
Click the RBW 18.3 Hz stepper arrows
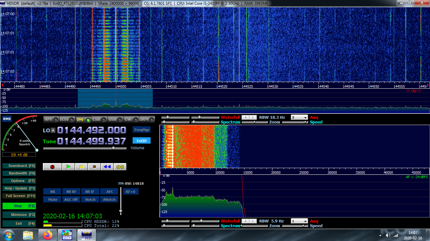pyautogui.click(x=249, y=118)
